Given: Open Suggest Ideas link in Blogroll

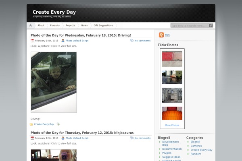Looking at the screenshot, I should pyautogui.click(x=171, y=157).
